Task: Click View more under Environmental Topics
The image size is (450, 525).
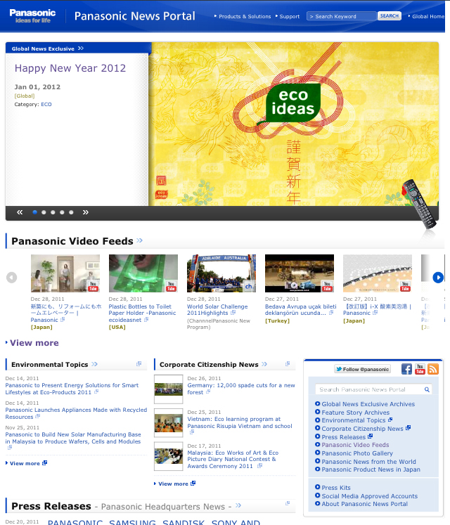Action: pyautogui.click(x=25, y=463)
